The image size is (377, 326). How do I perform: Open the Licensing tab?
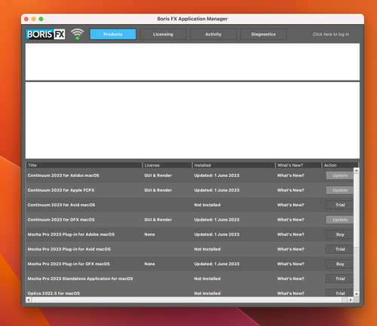pyautogui.click(x=163, y=34)
